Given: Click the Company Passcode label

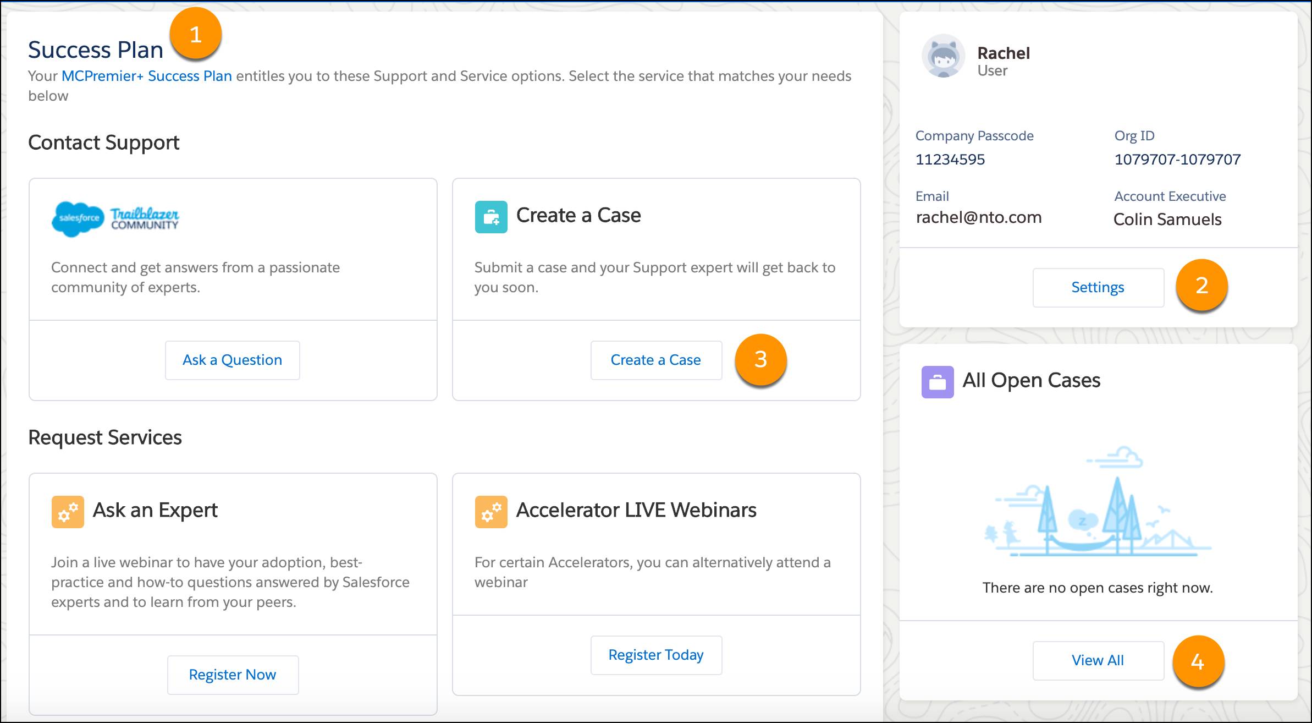Looking at the screenshot, I should 974,136.
